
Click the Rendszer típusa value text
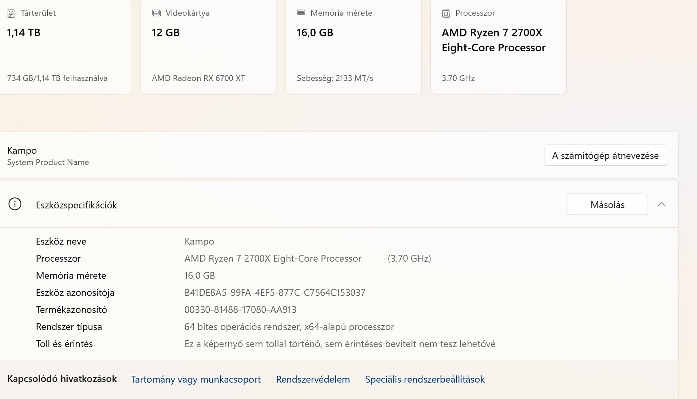pyautogui.click(x=289, y=327)
